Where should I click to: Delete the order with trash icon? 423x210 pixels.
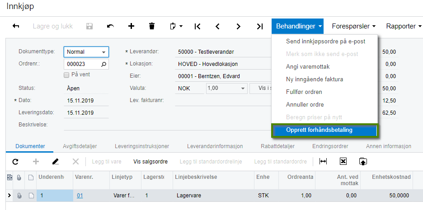pyautogui.click(x=152, y=26)
